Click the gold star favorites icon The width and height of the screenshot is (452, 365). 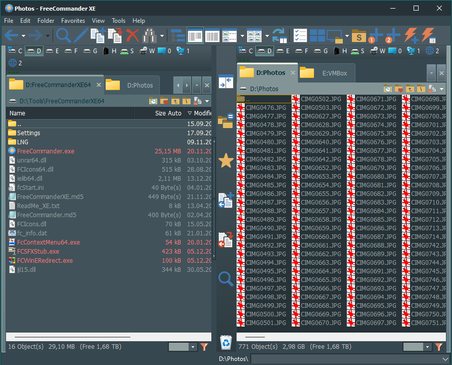pyautogui.click(x=225, y=160)
